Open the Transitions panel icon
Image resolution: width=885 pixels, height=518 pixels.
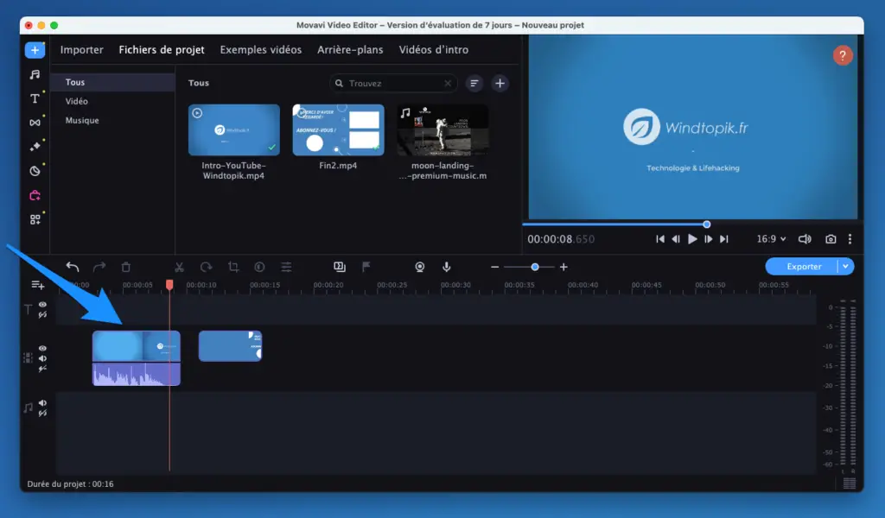click(35, 123)
